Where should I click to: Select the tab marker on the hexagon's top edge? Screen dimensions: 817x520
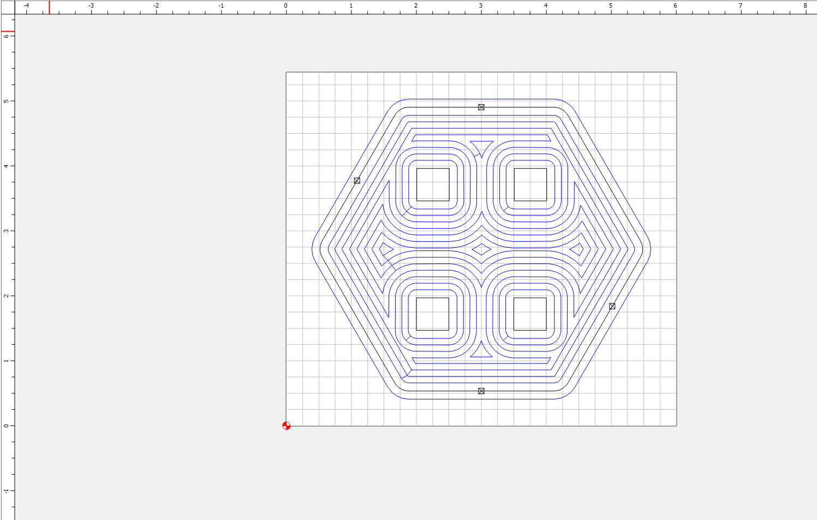[x=481, y=107]
